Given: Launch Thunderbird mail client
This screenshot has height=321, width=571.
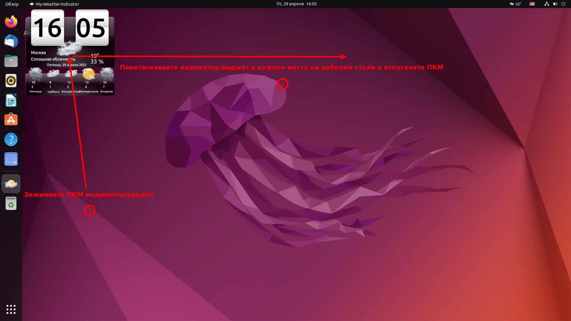Looking at the screenshot, I should tap(11, 41).
